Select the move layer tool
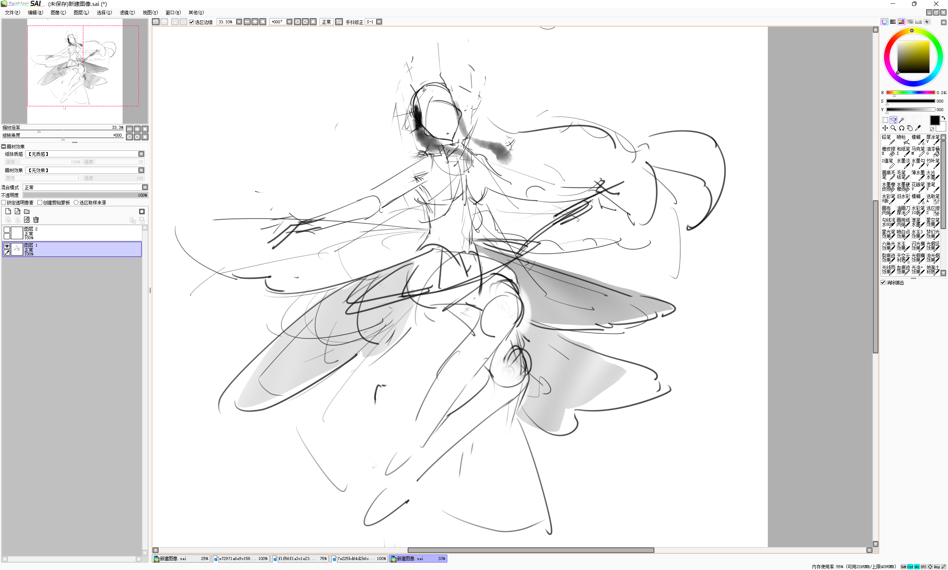 click(x=885, y=128)
